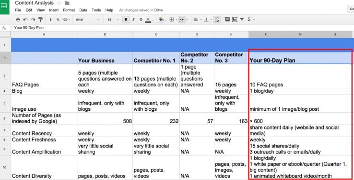Viewport: 354px width, 180px height.
Task: Select the paint format tool
Action: coord(40,20)
